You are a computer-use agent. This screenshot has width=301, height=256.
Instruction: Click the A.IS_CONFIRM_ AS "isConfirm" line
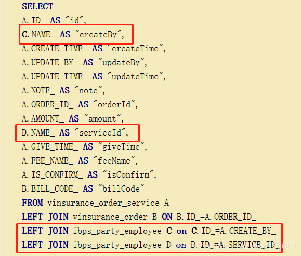[89, 174]
